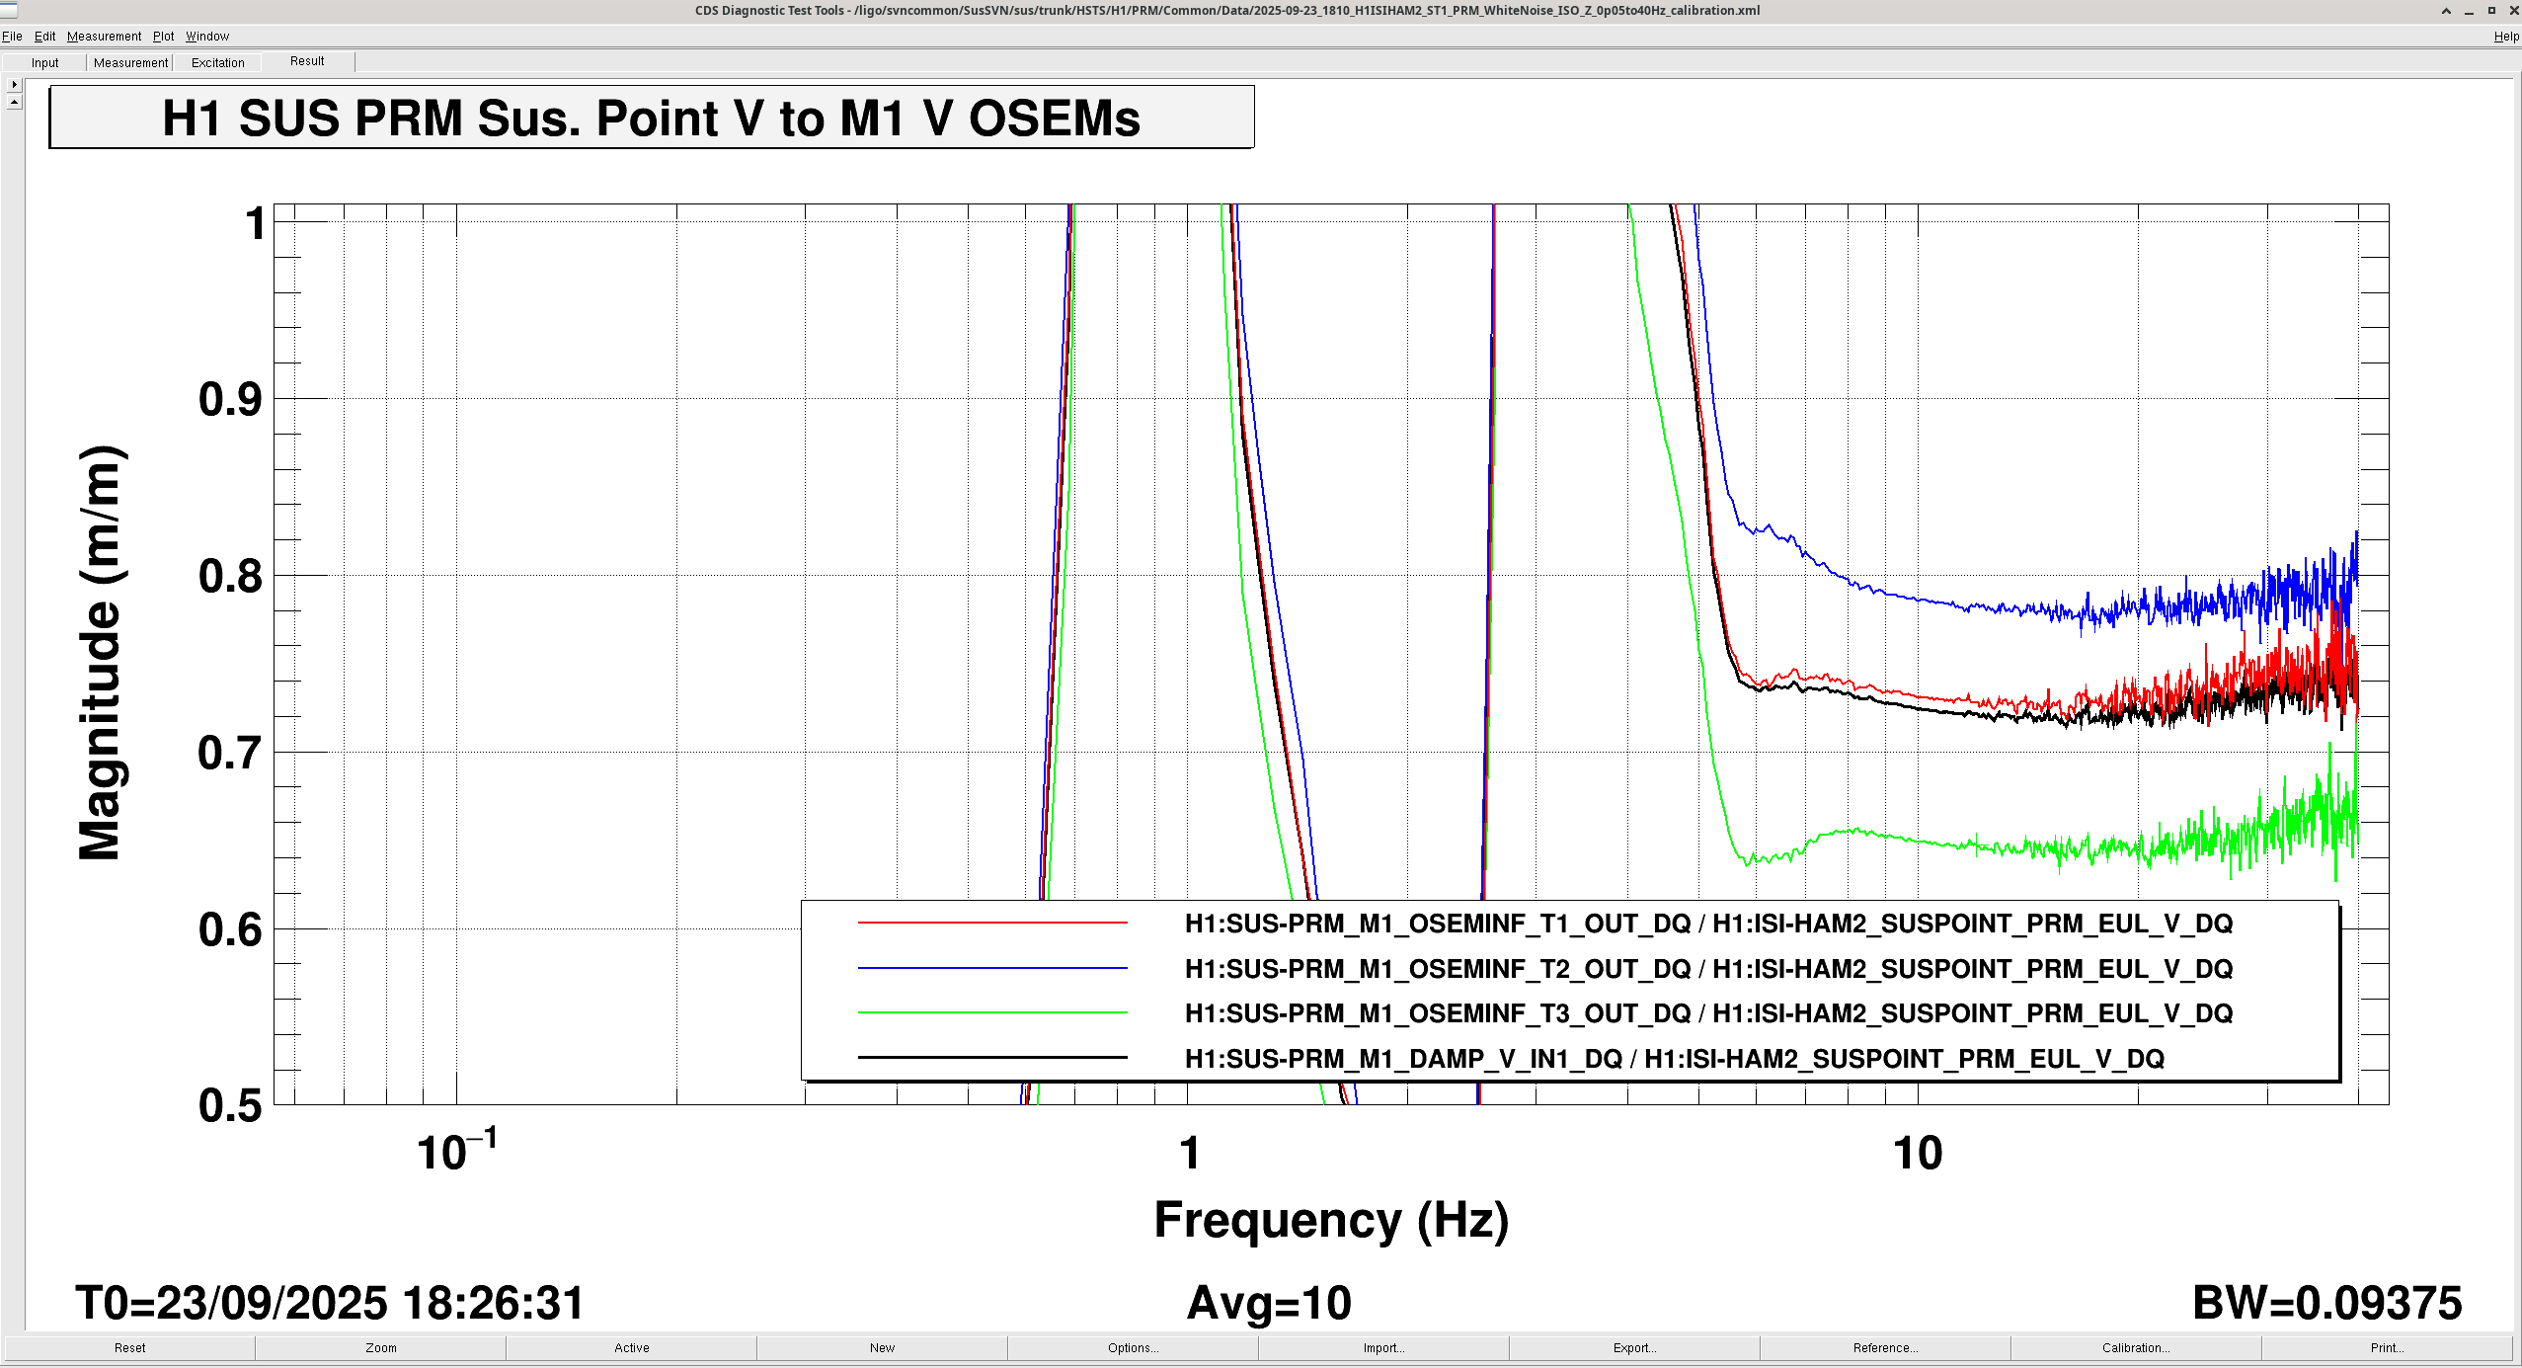Open the Edit menu
Image resolution: width=2522 pixels, height=1368 pixels.
pyautogui.click(x=44, y=37)
